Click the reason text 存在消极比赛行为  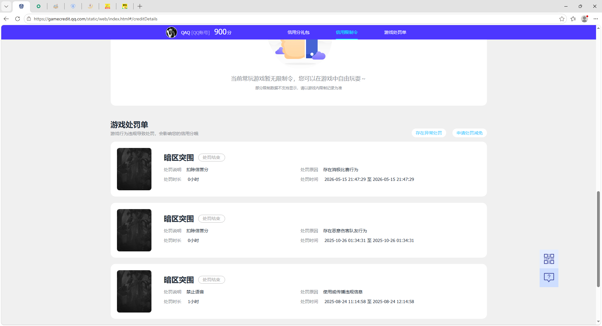pos(341,170)
